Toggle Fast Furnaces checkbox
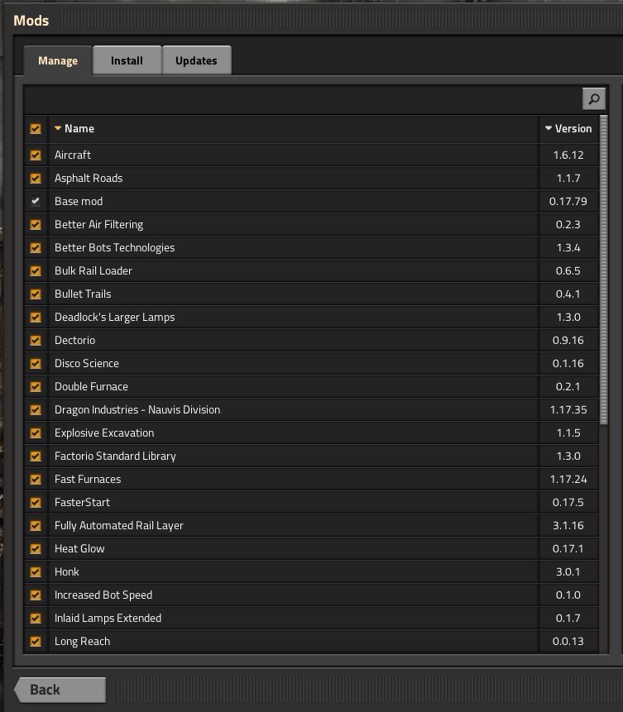The width and height of the screenshot is (623, 712). point(36,479)
